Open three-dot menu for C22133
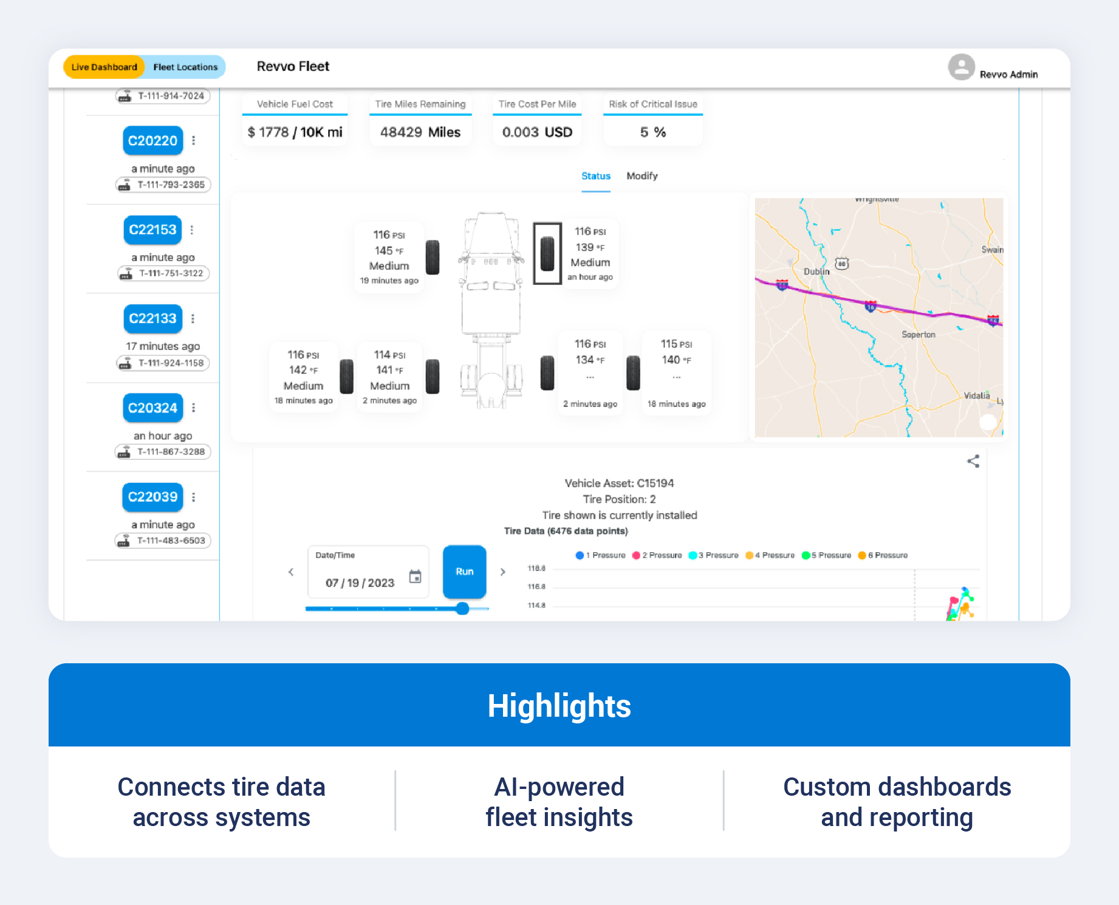The width and height of the screenshot is (1119, 905). click(193, 318)
